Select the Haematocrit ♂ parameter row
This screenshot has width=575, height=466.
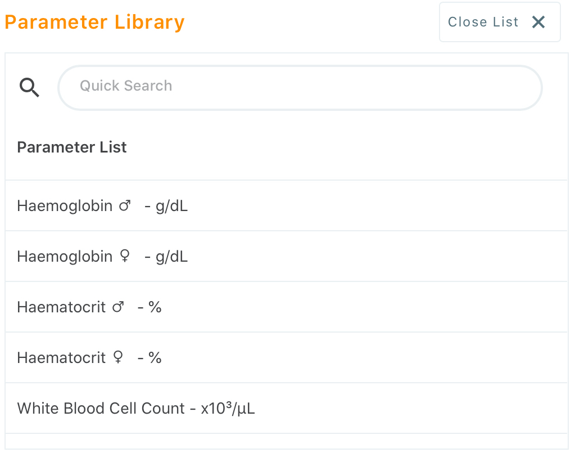pos(90,307)
